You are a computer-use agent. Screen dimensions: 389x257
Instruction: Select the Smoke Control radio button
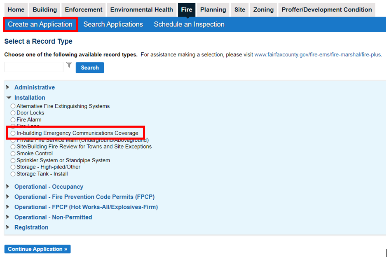pos(13,154)
